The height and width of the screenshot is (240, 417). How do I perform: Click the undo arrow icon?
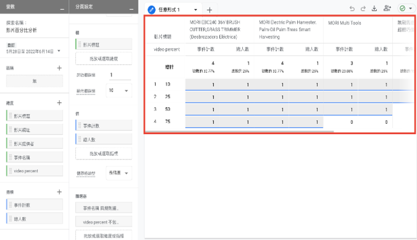pos(352,9)
